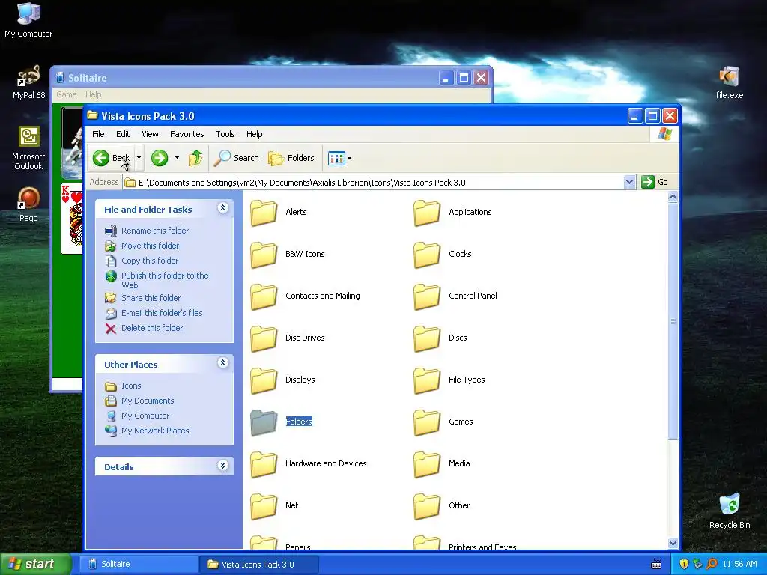The width and height of the screenshot is (767, 575).
Task: Expand the Details panel
Action: pos(222,466)
